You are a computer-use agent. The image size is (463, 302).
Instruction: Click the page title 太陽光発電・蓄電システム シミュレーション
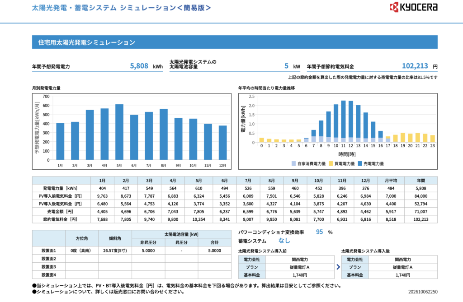121,8
